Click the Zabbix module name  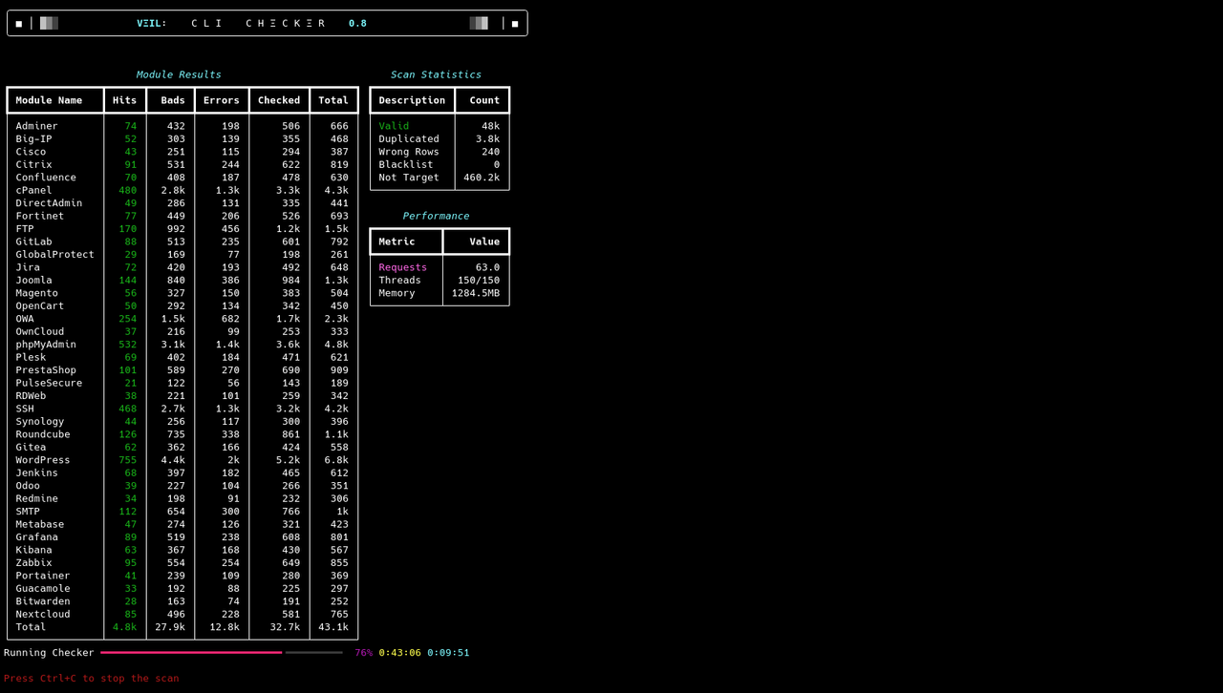coord(34,563)
